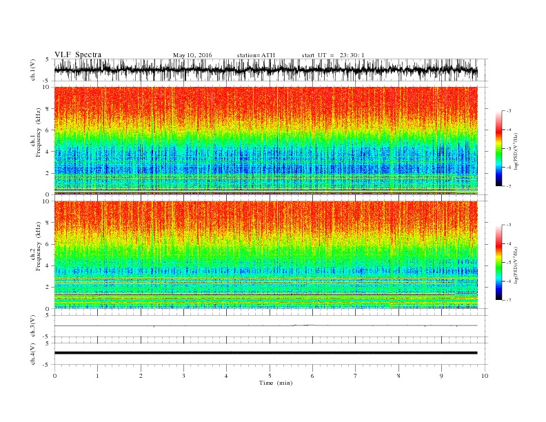Click the log(PSD) label beside ch.2 colorbar

[516, 265]
